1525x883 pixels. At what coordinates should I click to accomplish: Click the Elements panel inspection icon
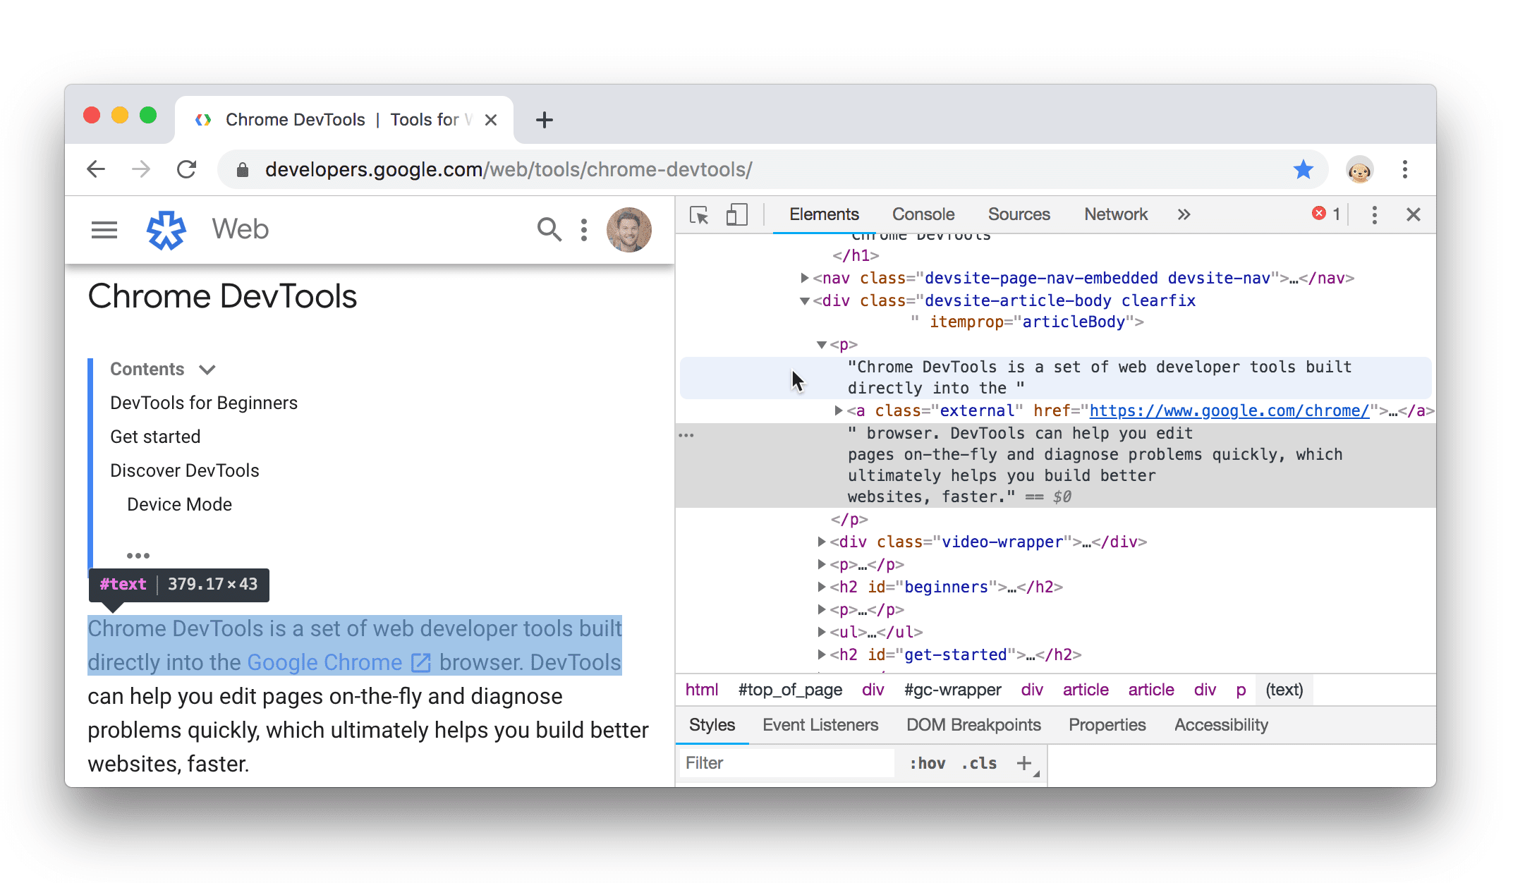[x=697, y=214]
